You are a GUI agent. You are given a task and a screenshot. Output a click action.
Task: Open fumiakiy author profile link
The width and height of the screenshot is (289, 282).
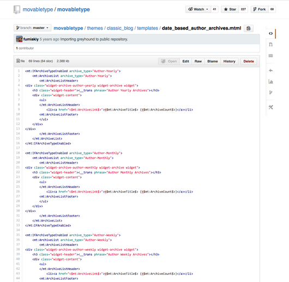click(31, 39)
